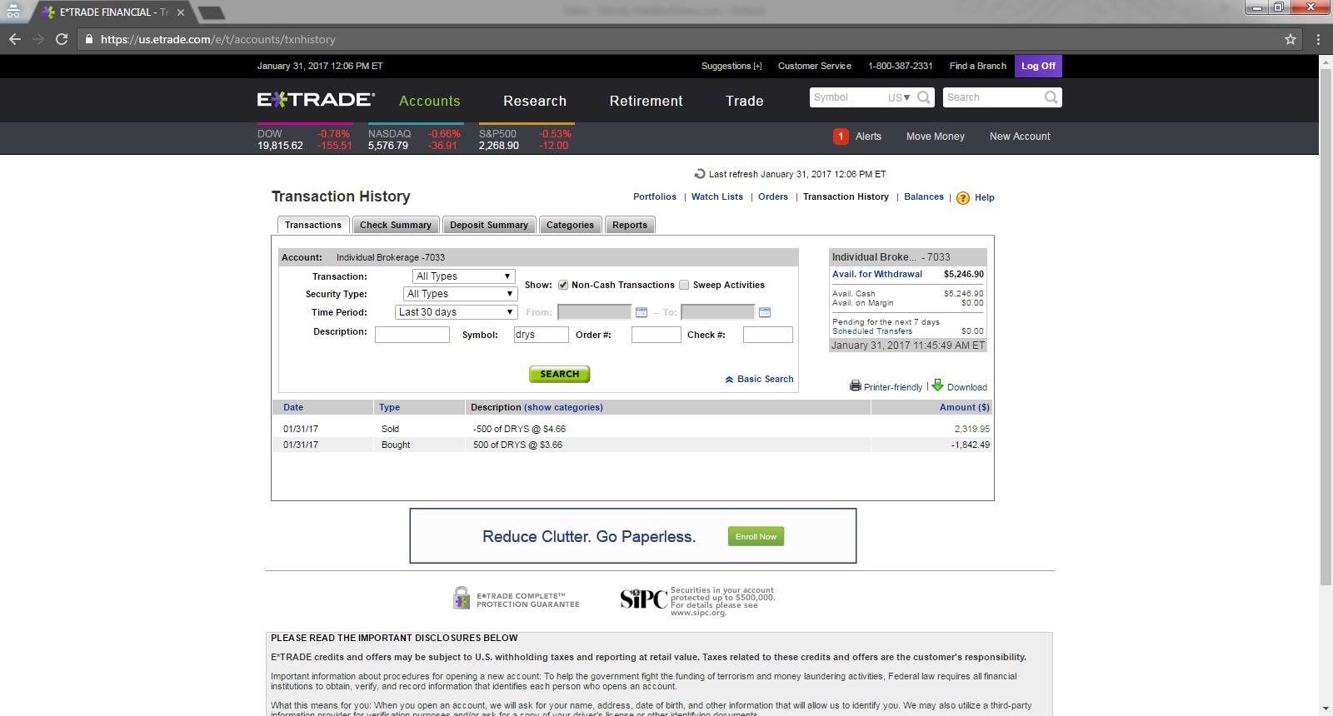
Task: Click the Find a Branch link
Action: point(978,66)
